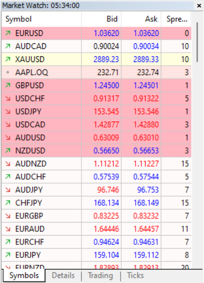
Task: Select the AUDNZD symbol name
Action: (31, 164)
